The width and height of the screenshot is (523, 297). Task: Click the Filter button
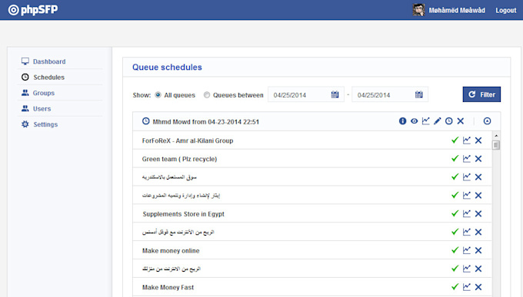coord(481,94)
